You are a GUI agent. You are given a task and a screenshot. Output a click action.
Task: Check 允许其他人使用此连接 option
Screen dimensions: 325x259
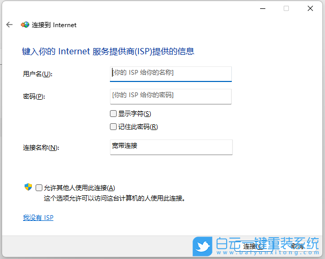pyautogui.click(x=39, y=187)
